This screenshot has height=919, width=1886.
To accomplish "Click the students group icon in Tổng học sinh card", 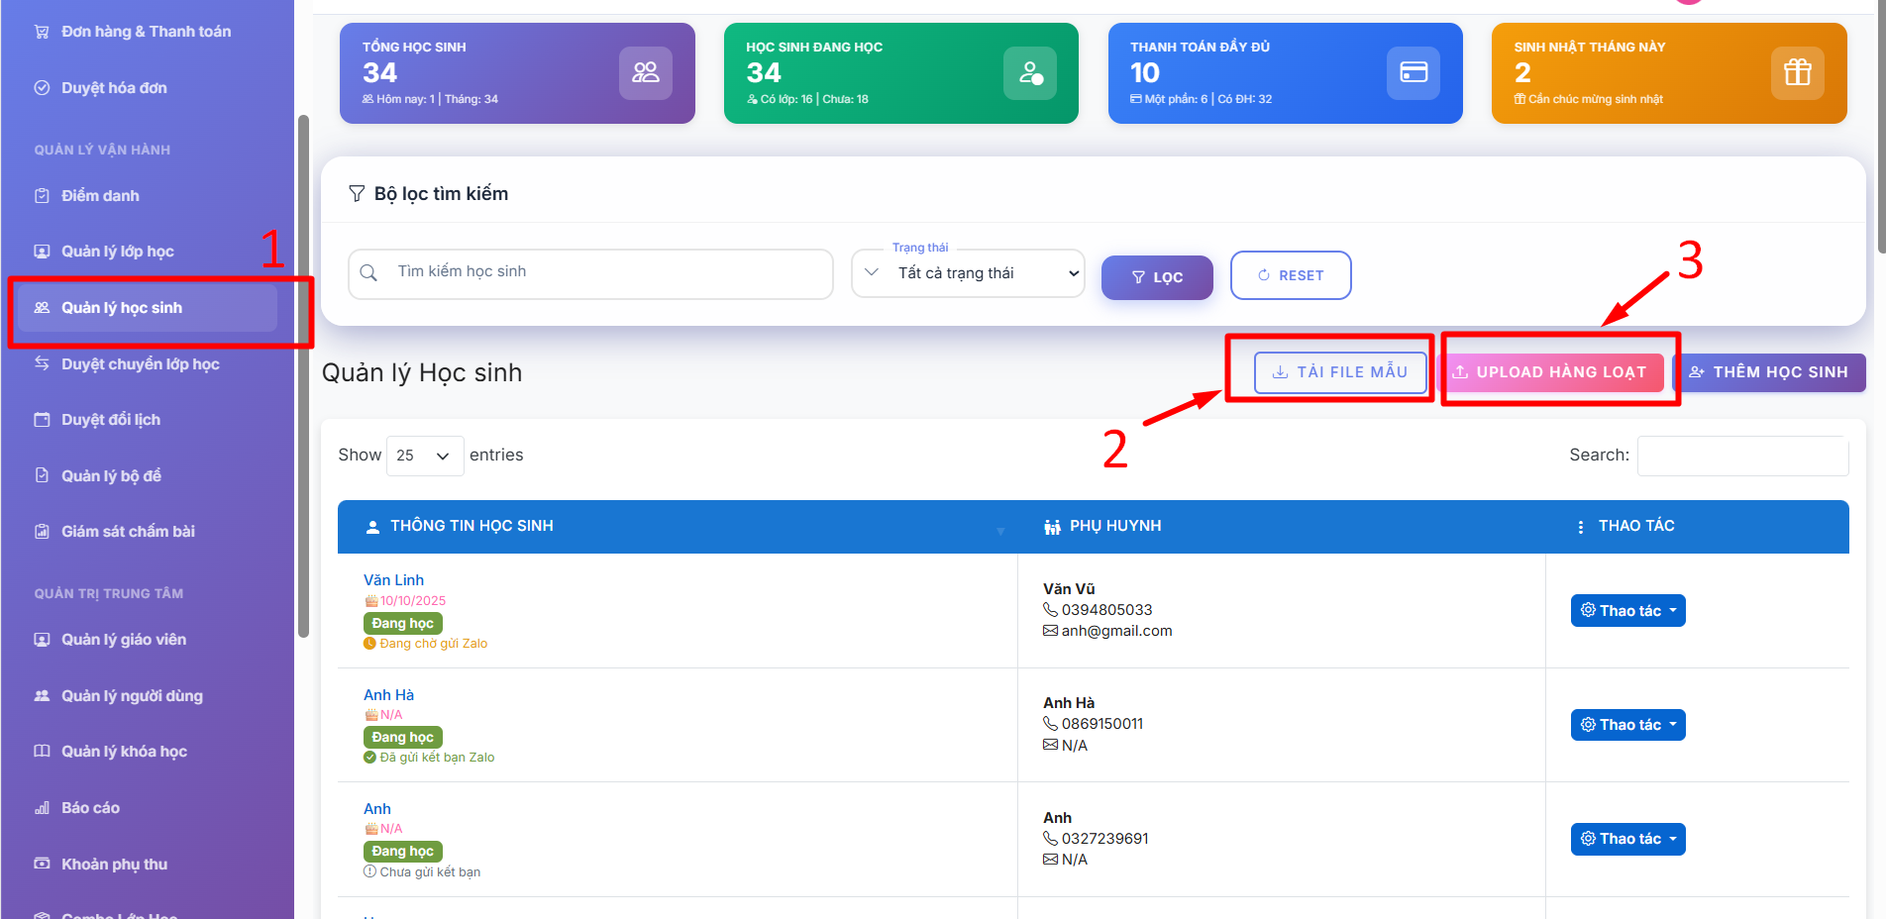I will coord(645,72).
